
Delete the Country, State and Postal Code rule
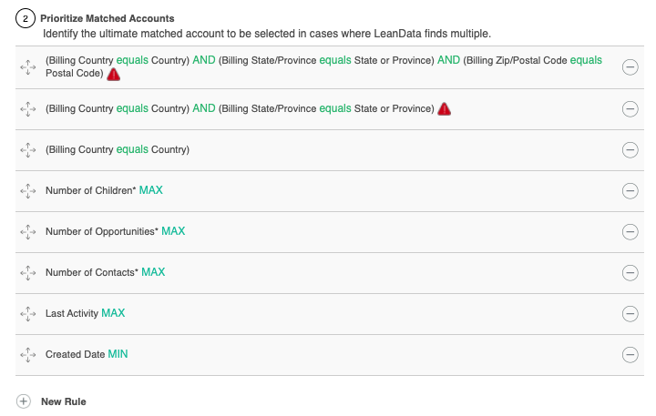(629, 66)
